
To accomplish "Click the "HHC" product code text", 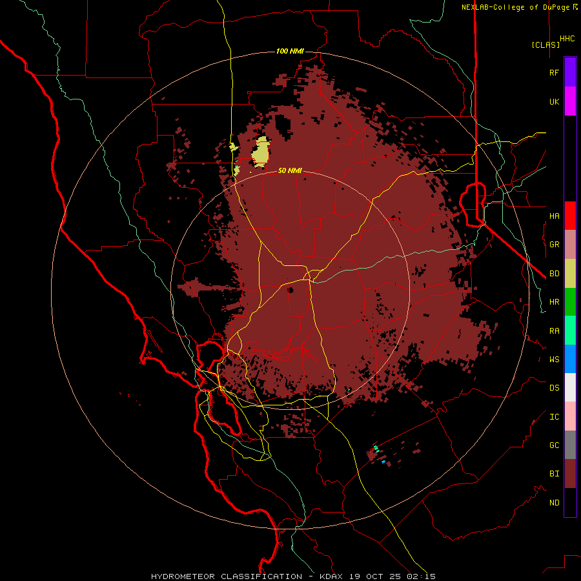I will pyautogui.click(x=567, y=39).
